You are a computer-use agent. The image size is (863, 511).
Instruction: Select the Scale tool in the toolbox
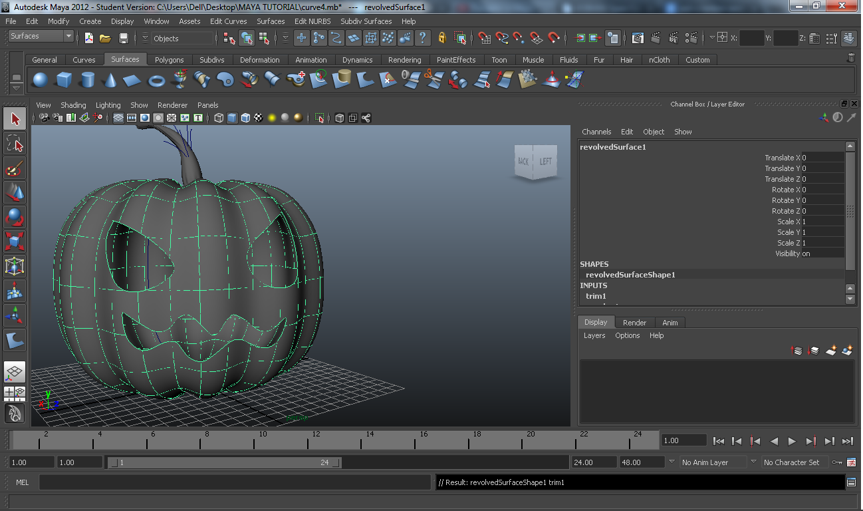coord(15,242)
